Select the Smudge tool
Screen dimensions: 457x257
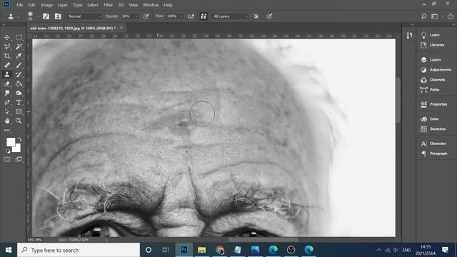point(7,94)
